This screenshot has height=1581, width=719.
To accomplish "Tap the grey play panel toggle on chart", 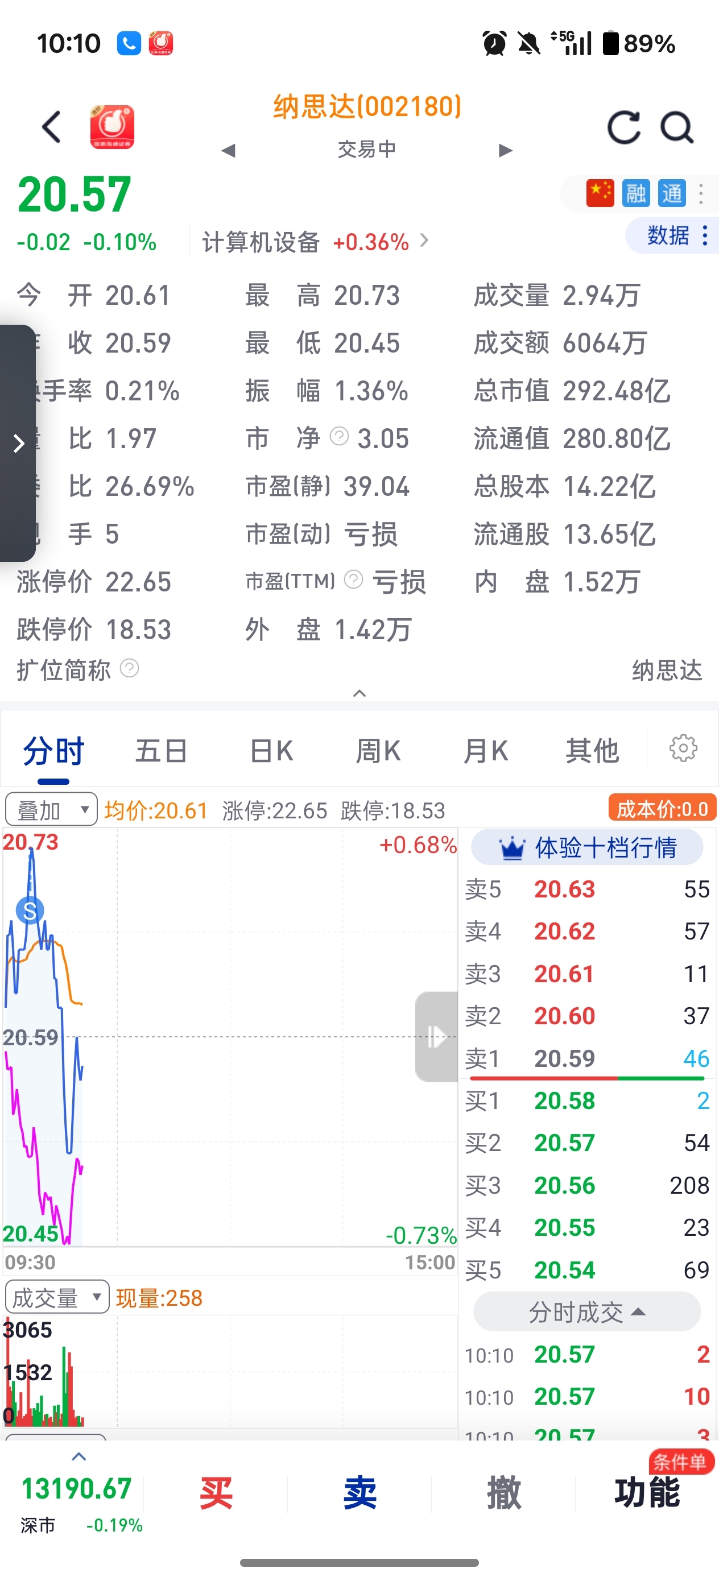I will [x=436, y=1037].
